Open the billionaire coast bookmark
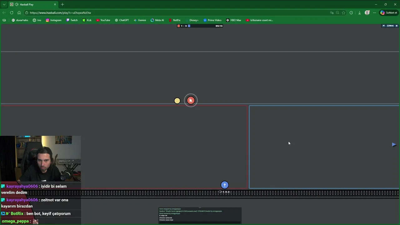Viewport: 400px width, 225px height. pyautogui.click(x=259, y=20)
